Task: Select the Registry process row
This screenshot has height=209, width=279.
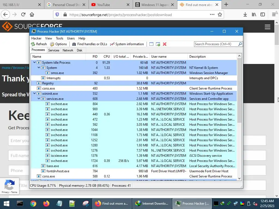Action: [134, 83]
